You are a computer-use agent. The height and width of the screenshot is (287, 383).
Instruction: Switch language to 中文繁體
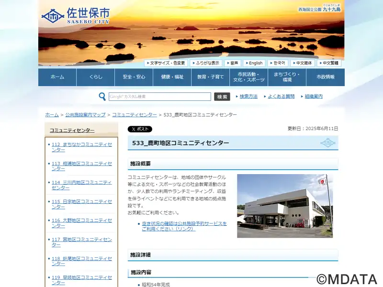click(329, 63)
